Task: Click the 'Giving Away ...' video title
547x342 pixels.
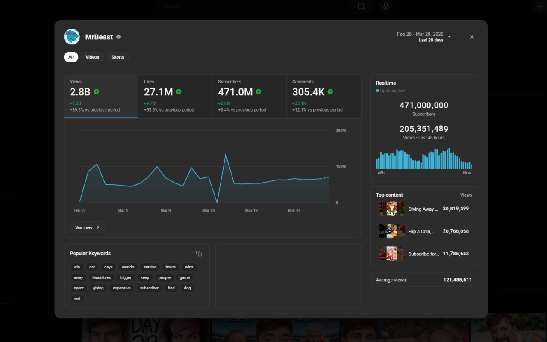Action: tap(423, 209)
